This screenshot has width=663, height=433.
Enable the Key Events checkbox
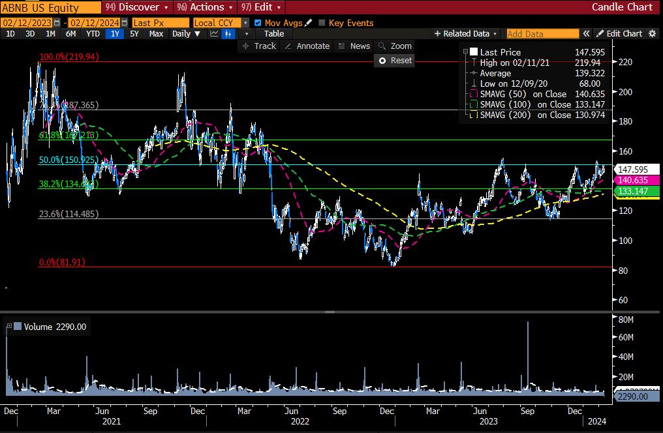[x=322, y=23]
